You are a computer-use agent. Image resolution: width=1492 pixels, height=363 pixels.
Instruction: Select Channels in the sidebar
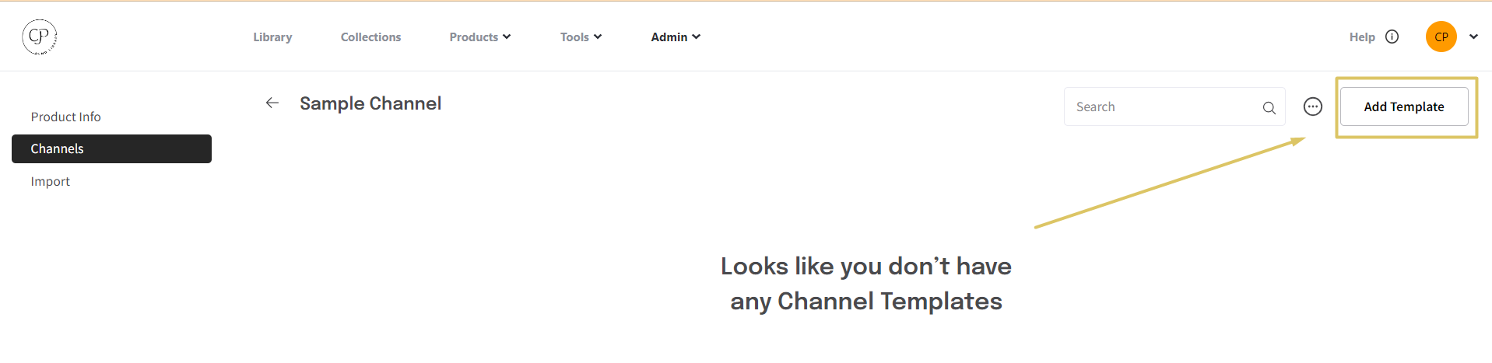111,148
